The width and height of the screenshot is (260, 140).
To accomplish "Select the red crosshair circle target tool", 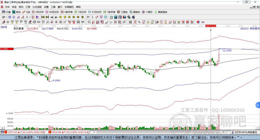I will [52, 22].
